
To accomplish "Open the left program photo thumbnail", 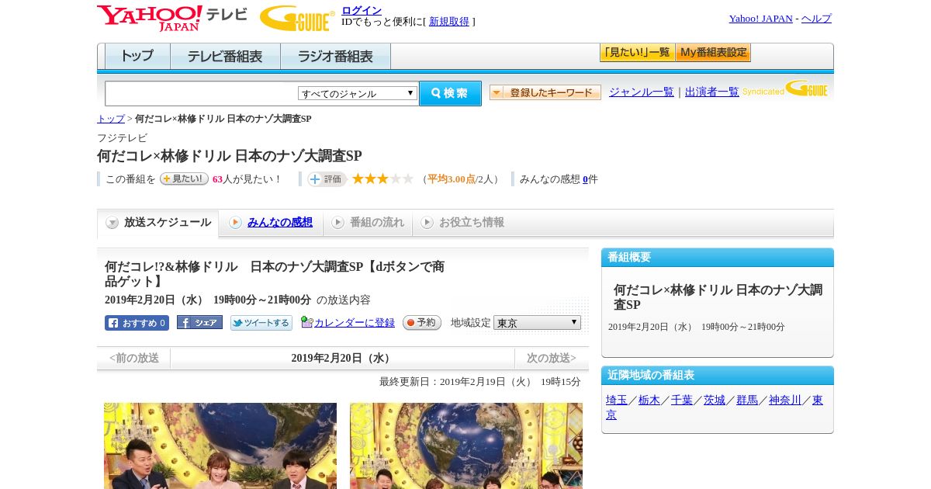I will tap(220, 446).
